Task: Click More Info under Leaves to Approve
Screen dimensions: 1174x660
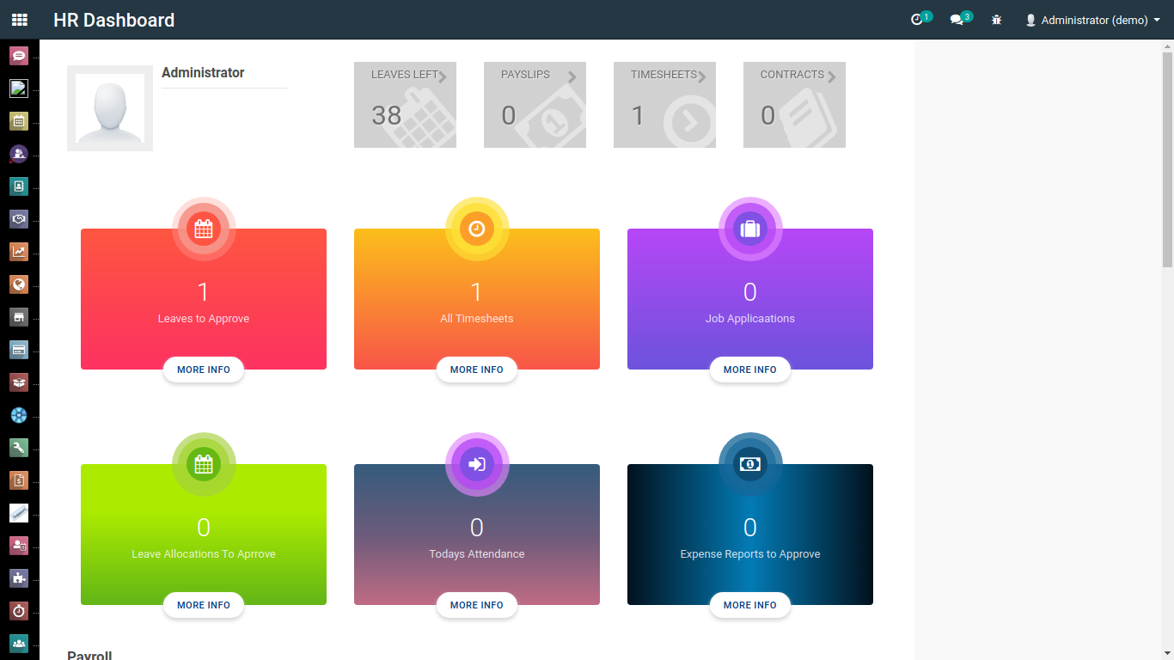Action: (x=204, y=370)
